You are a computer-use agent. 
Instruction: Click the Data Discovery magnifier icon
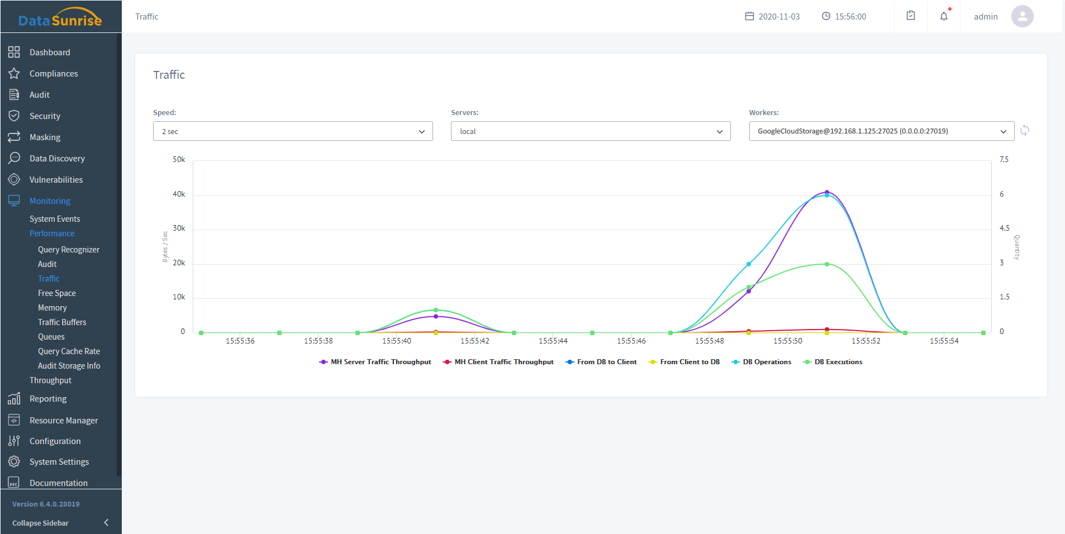tap(14, 158)
